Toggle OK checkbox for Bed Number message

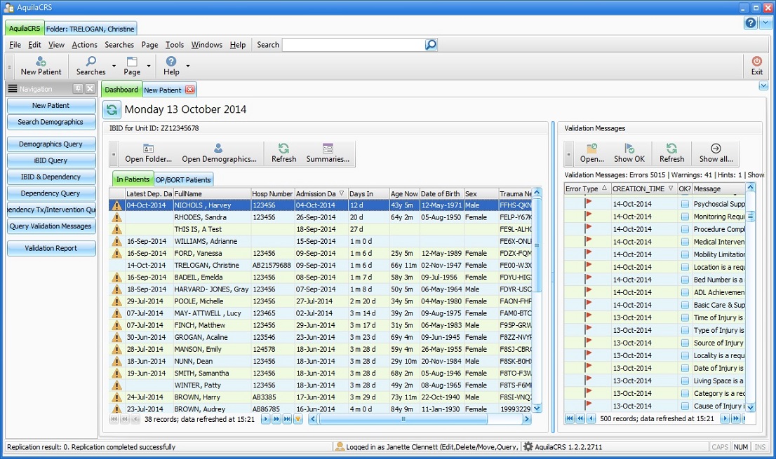tap(684, 280)
